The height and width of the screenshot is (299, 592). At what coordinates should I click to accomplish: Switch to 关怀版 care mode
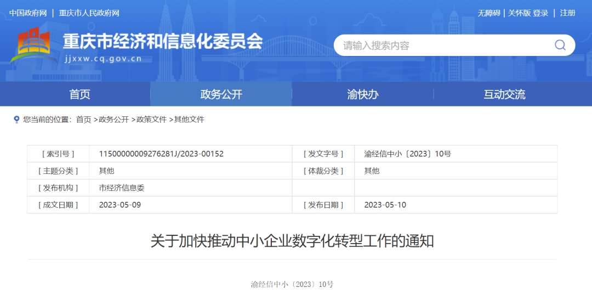click(x=519, y=13)
